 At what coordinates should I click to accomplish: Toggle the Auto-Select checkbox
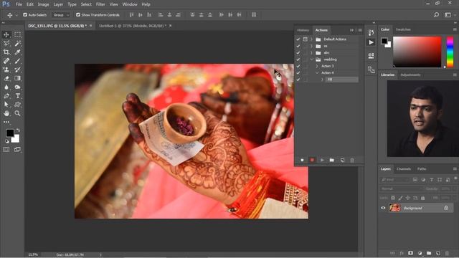click(25, 14)
